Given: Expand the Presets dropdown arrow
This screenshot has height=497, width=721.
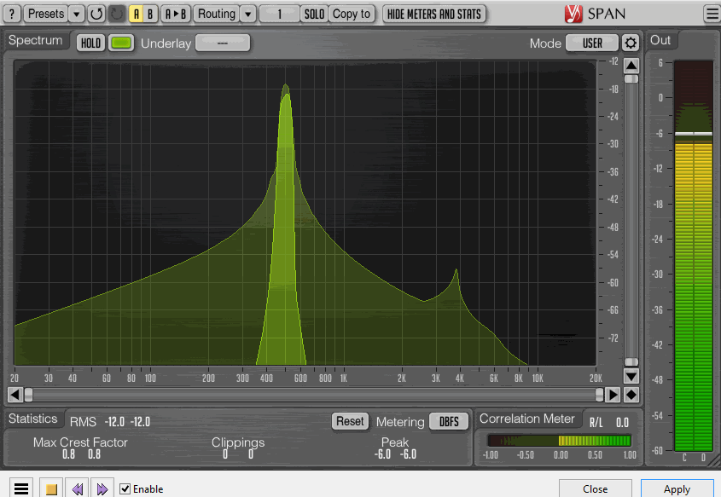Looking at the screenshot, I should click(76, 14).
